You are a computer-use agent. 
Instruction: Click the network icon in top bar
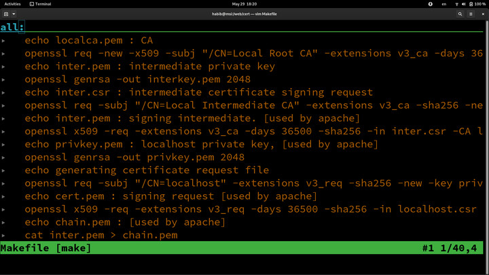pyautogui.click(x=456, y=4)
